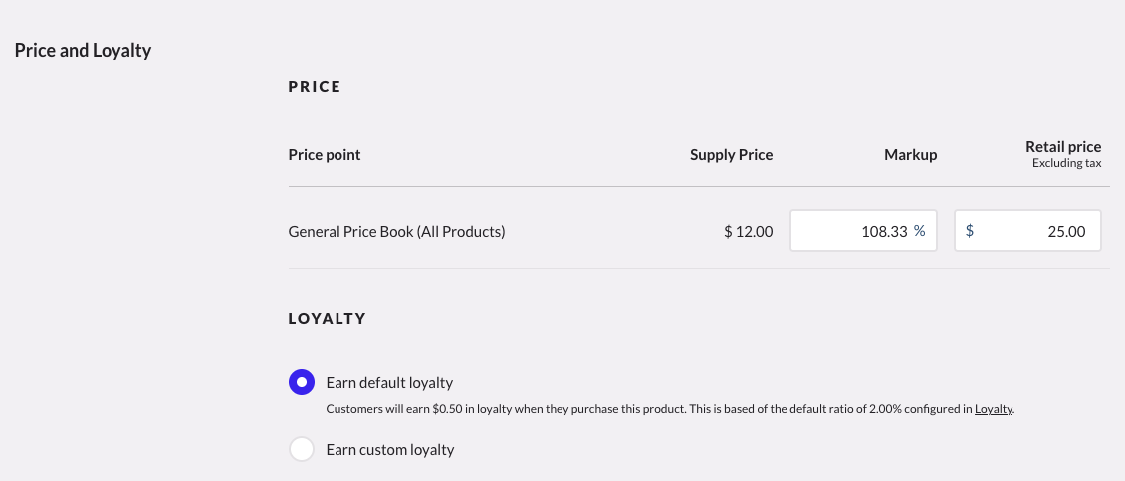Click the default loyalty description sentence
Image resolution: width=1125 pixels, height=481 pixels.
pyautogui.click(x=647, y=409)
